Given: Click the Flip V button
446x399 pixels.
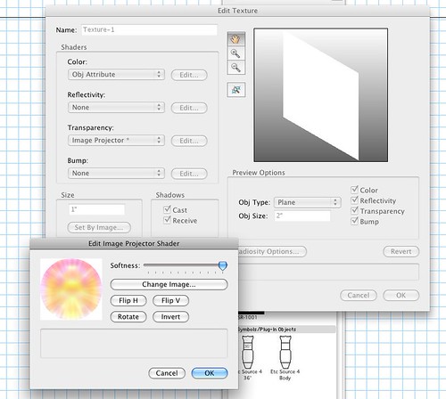Looking at the screenshot, I should 170,301.
